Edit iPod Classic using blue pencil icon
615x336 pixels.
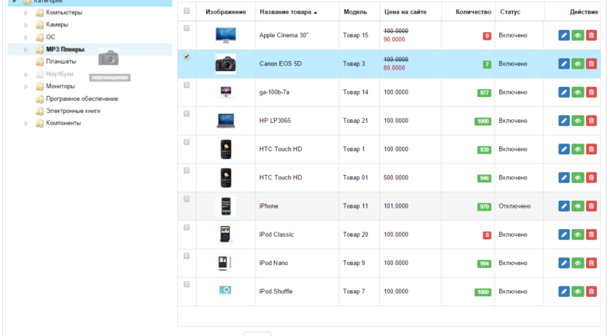pyautogui.click(x=564, y=234)
